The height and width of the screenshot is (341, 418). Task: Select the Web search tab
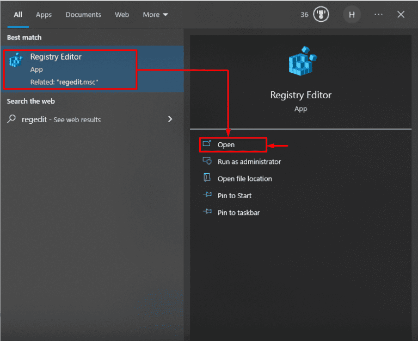(x=122, y=15)
